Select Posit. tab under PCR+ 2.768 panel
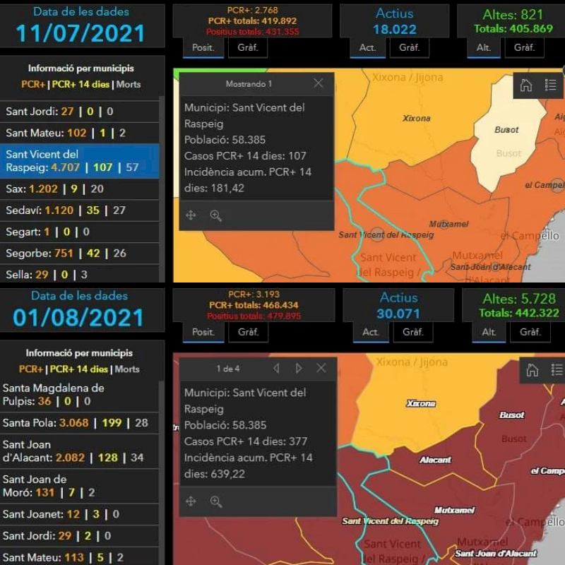565x565 pixels. pyautogui.click(x=203, y=47)
